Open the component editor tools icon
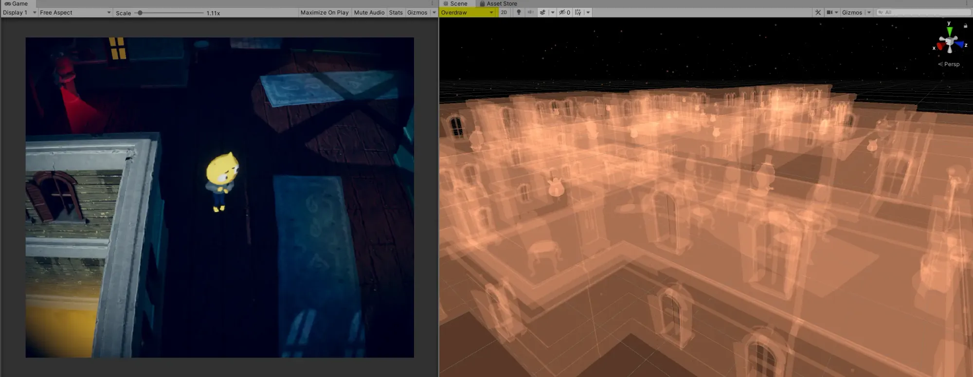The image size is (973, 377). pyautogui.click(x=818, y=13)
